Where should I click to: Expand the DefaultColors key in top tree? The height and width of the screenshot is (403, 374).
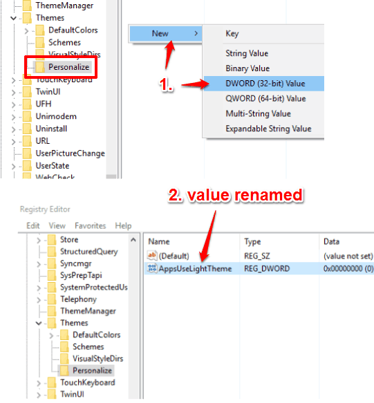click(x=26, y=31)
